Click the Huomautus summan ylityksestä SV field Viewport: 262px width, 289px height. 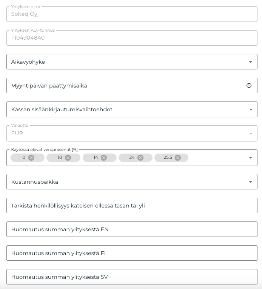(132, 277)
